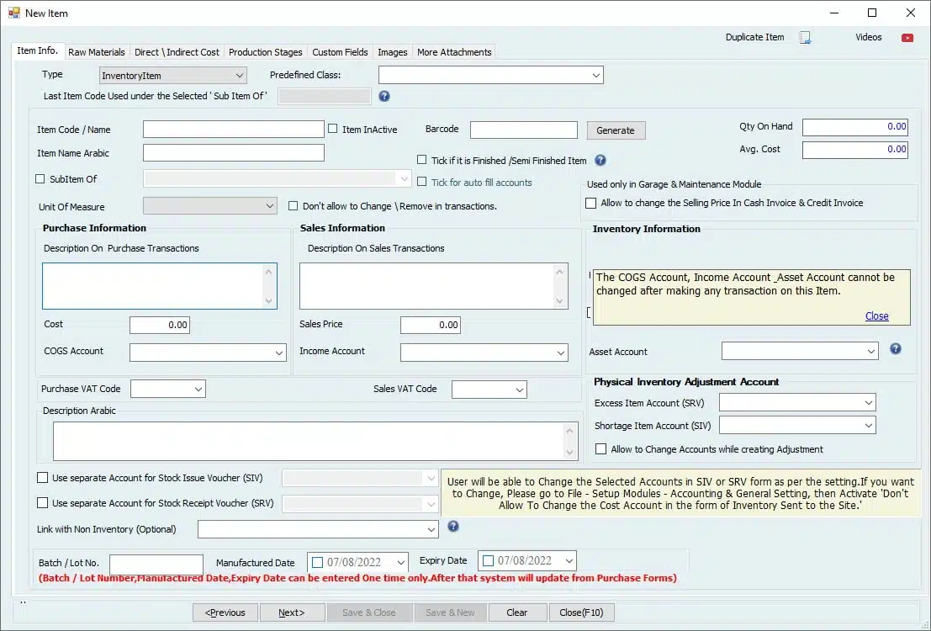The image size is (931, 631).
Task: Expand the Unit Of Measure dropdown
Action: click(x=210, y=206)
